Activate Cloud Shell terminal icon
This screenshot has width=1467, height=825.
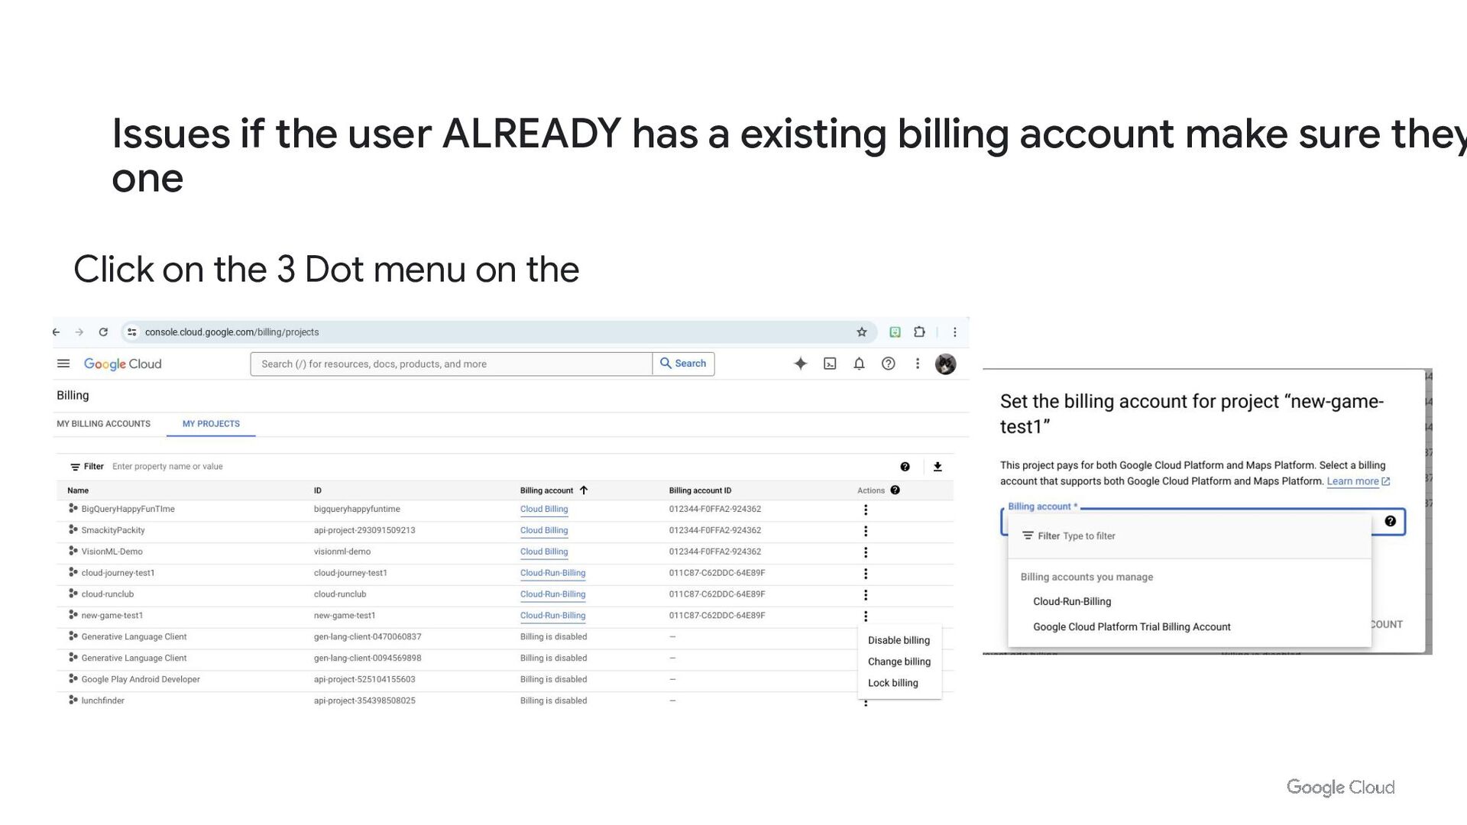tap(830, 364)
